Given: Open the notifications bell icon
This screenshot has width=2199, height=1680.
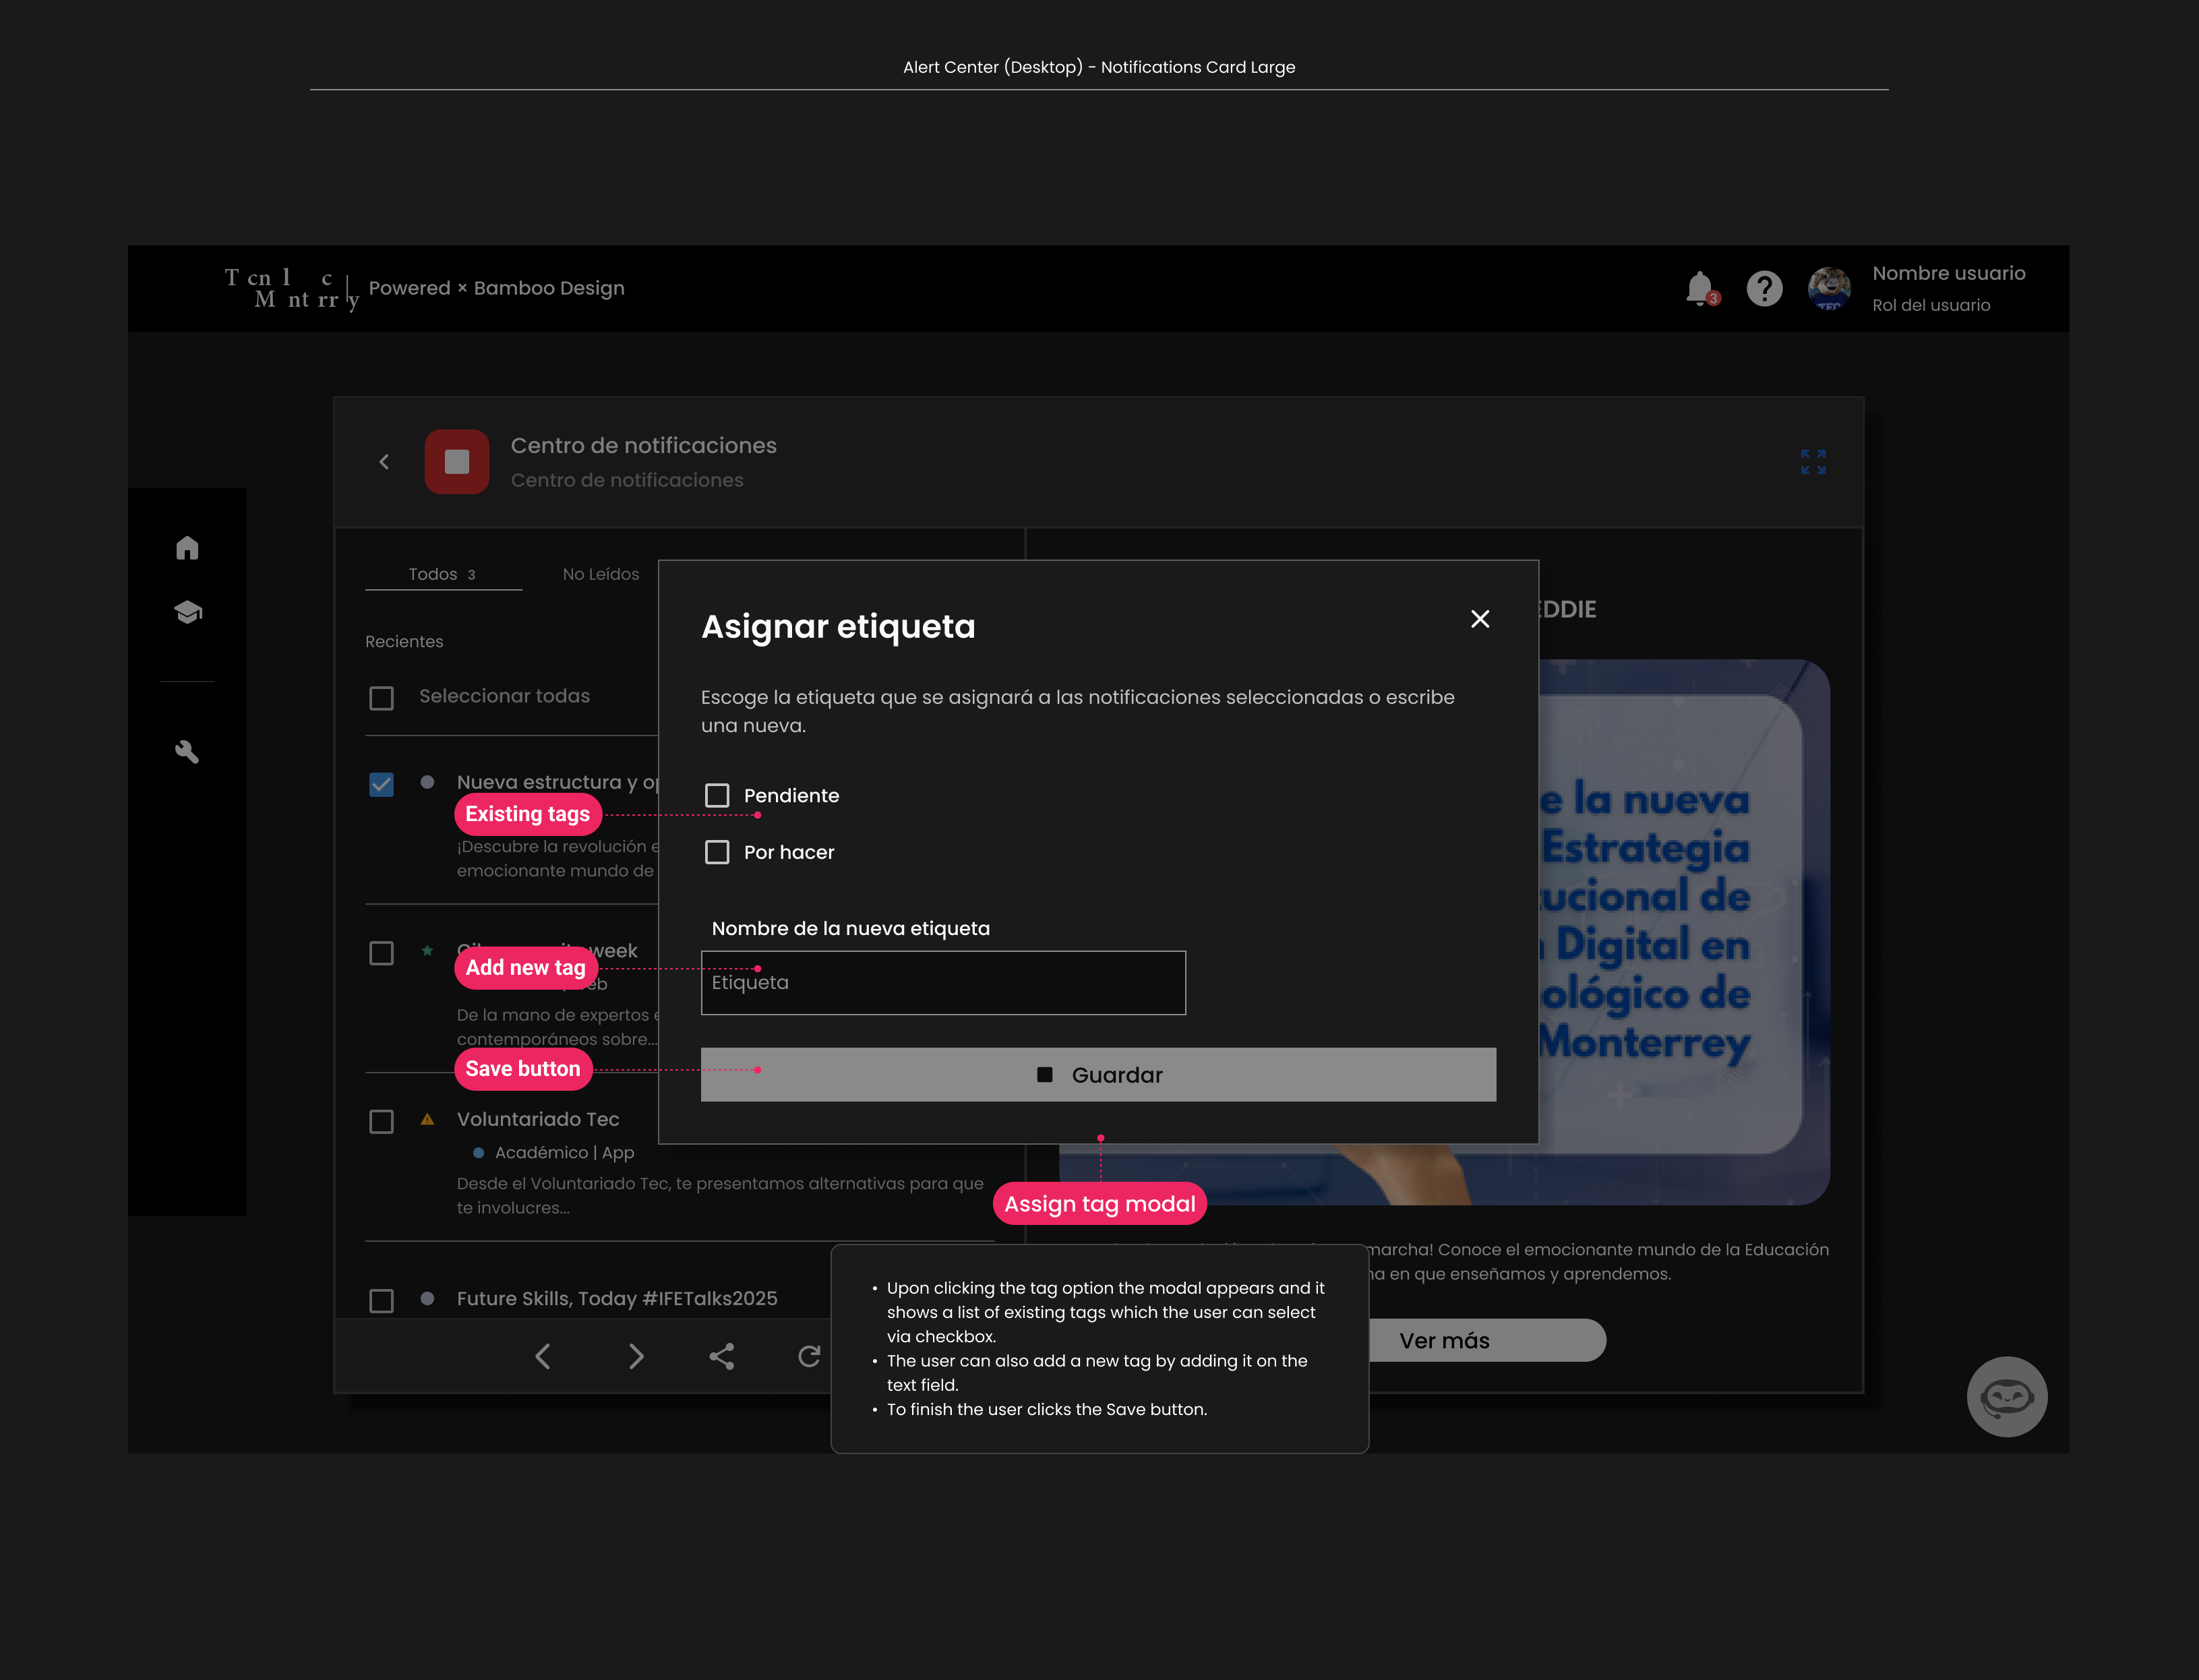Looking at the screenshot, I should (1700, 289).
